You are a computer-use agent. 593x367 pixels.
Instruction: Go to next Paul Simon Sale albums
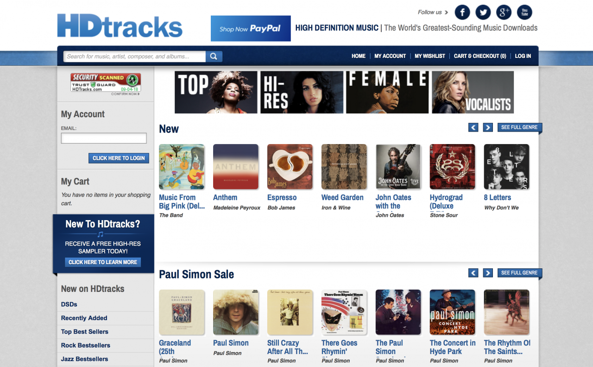pyautogui.click(x=487, y=272)
